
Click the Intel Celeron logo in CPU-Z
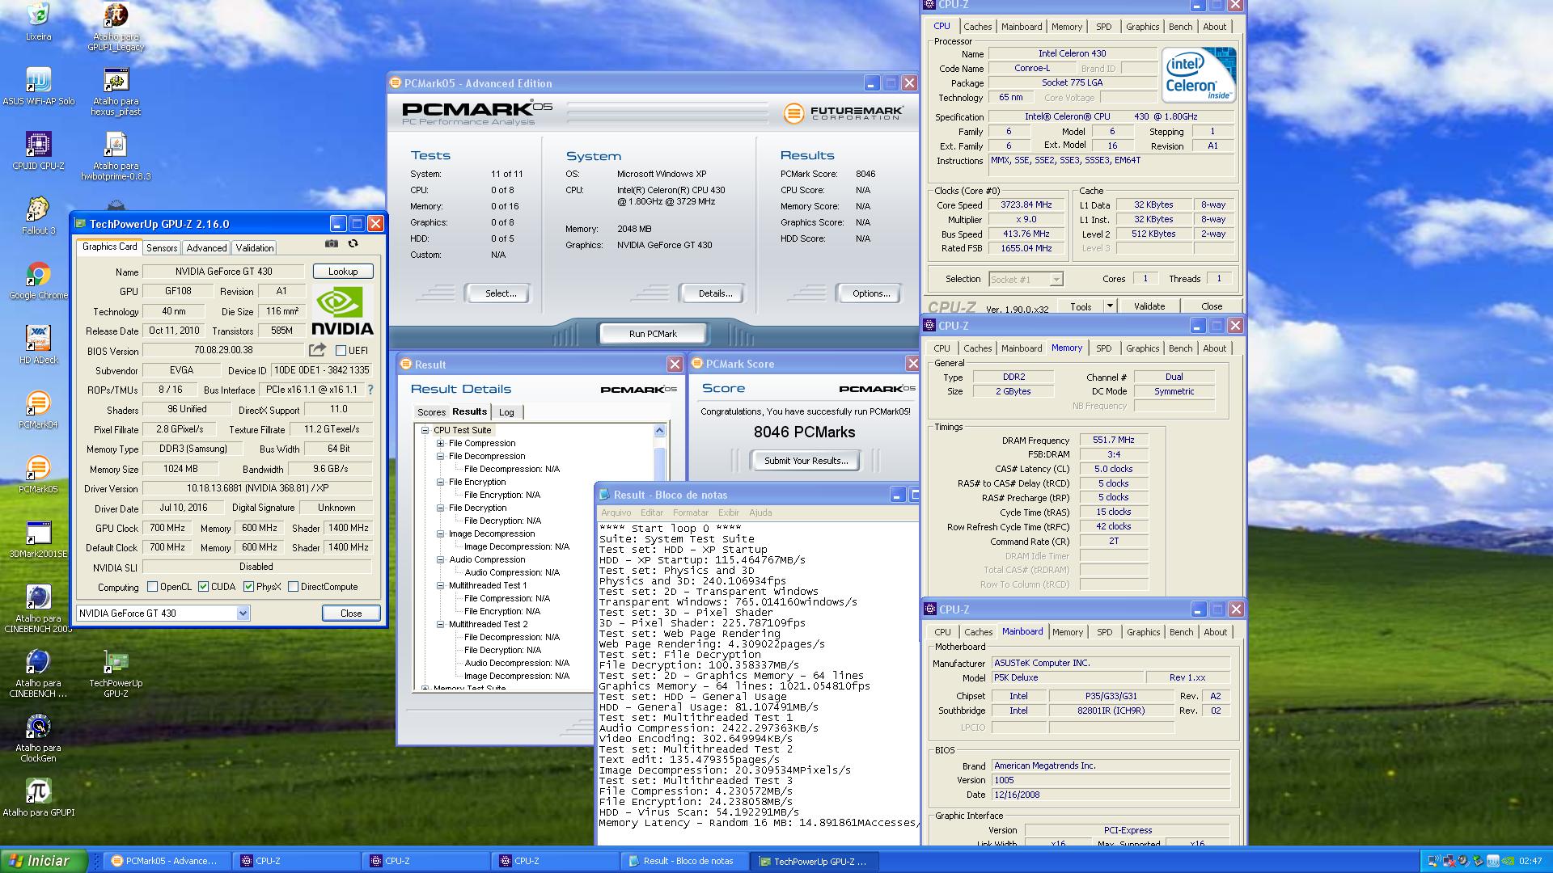(1199, 74)
